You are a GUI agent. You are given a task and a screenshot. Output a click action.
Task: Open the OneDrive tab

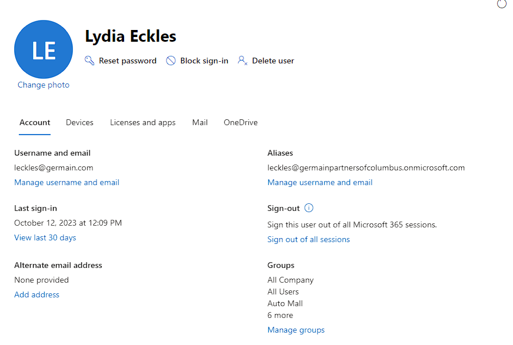pos(241,122)
